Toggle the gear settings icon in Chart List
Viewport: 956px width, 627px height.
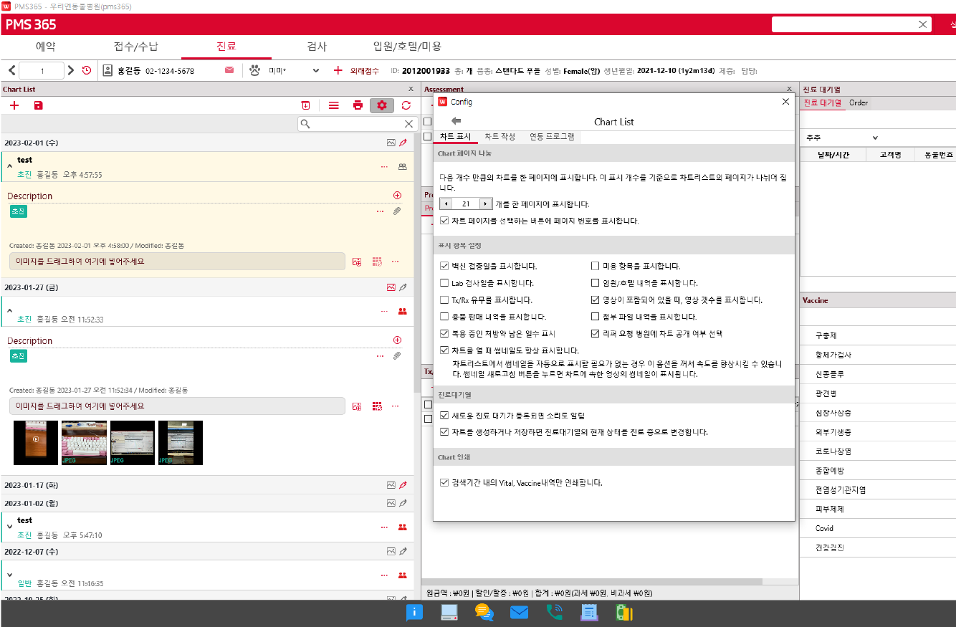pos(382,105)
